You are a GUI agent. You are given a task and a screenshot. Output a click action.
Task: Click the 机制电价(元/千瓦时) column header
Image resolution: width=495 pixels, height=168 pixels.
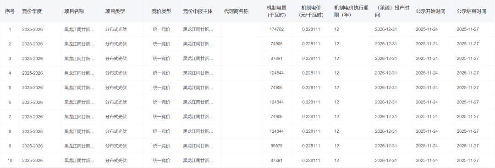pos(311,11)
